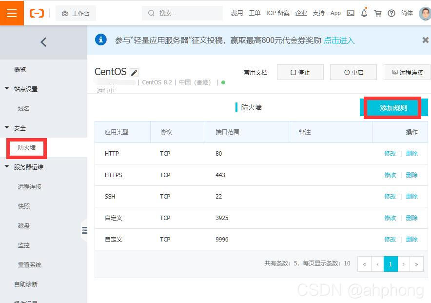Image resolution: width=431 pixels, height=303 pixels.
Task: Open the orange hamburger main menu
Action: (12, 13)
